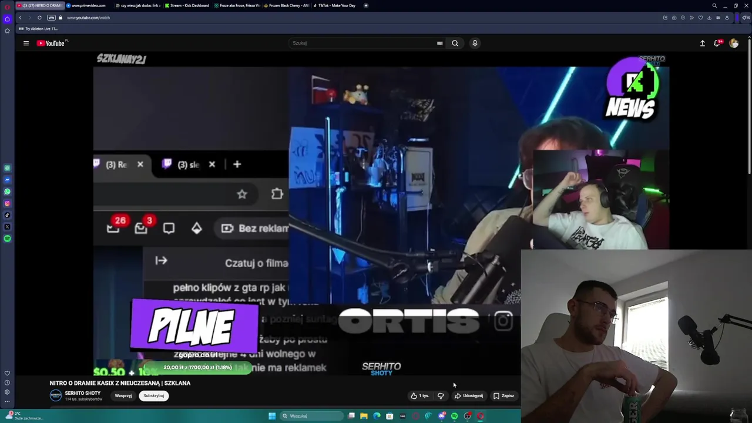This screenshot has height=423, width=752.
Task: Open Discord from the taskbar
Action: point(442,416)
